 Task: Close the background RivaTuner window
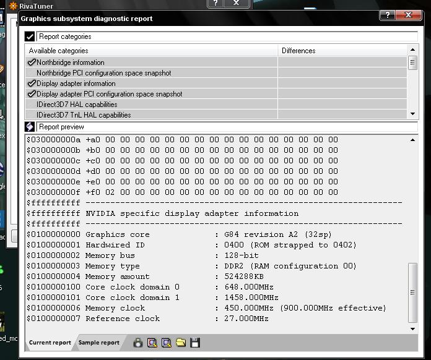tap(236, 3)
